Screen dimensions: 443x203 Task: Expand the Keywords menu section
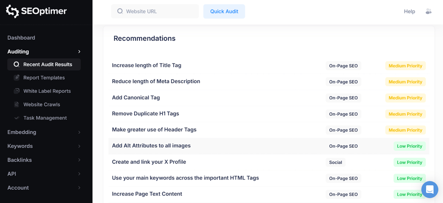(79, 146)
